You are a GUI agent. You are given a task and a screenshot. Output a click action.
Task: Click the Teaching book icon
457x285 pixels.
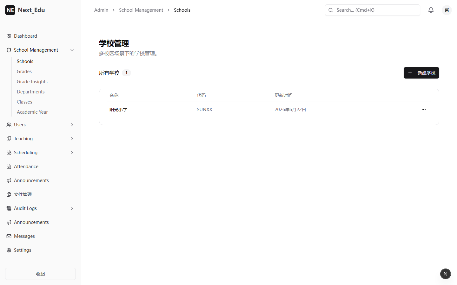click(x=9, y=139)
